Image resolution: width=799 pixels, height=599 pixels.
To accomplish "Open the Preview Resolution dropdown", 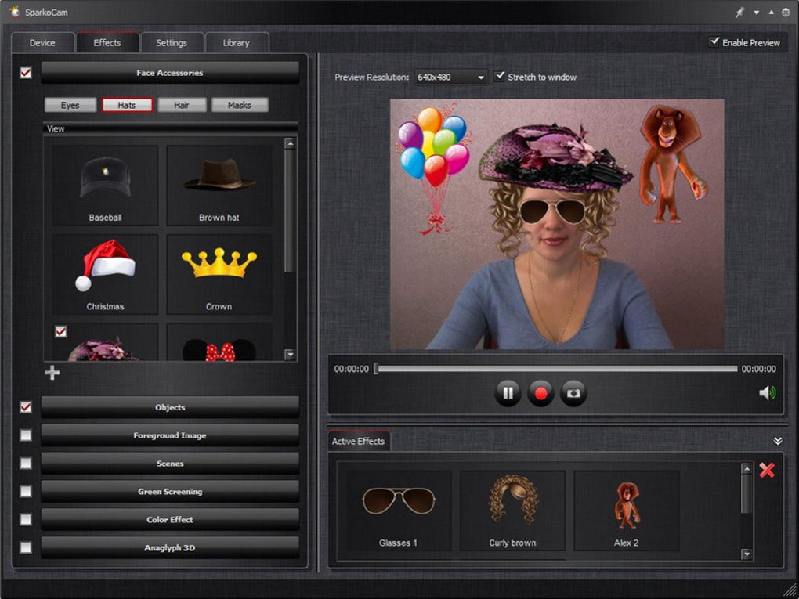I will coord(451,78).
